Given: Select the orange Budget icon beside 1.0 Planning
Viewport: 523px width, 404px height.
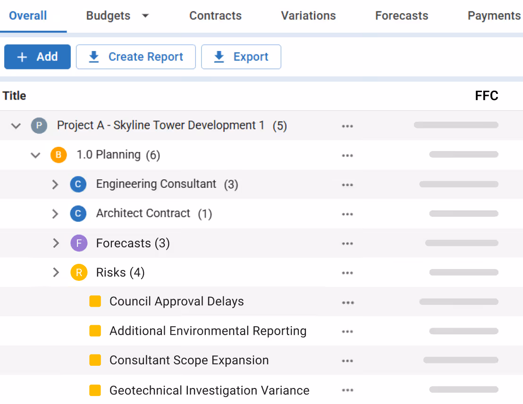Looking at the screenshot, I should [x=59, y=154].
